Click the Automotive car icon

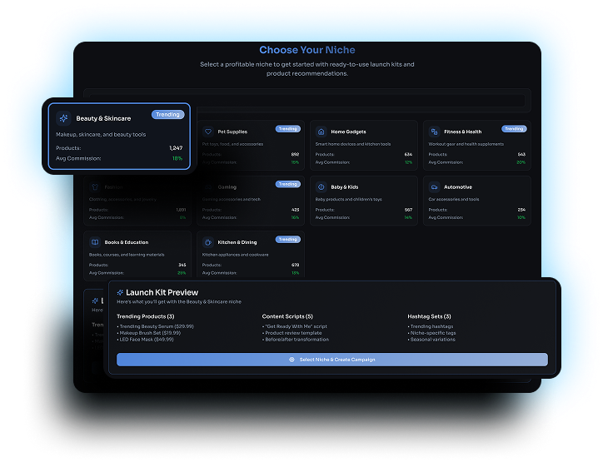[x=434, y=187]
